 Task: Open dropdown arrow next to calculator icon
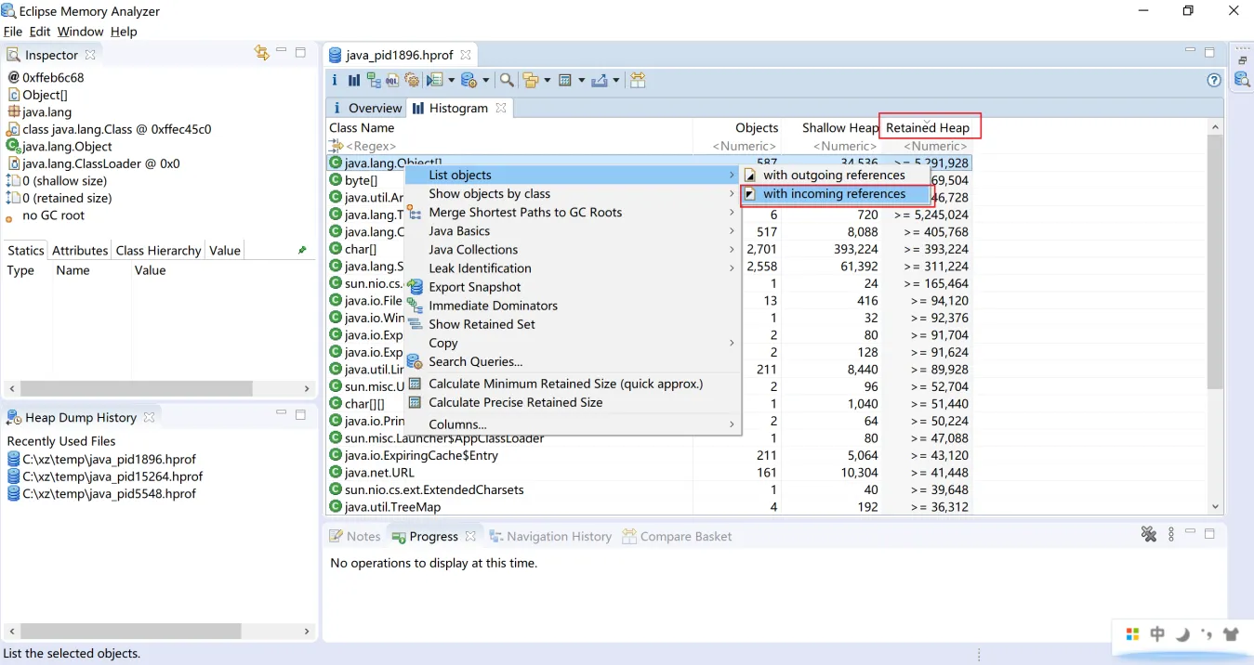[581, 81]
